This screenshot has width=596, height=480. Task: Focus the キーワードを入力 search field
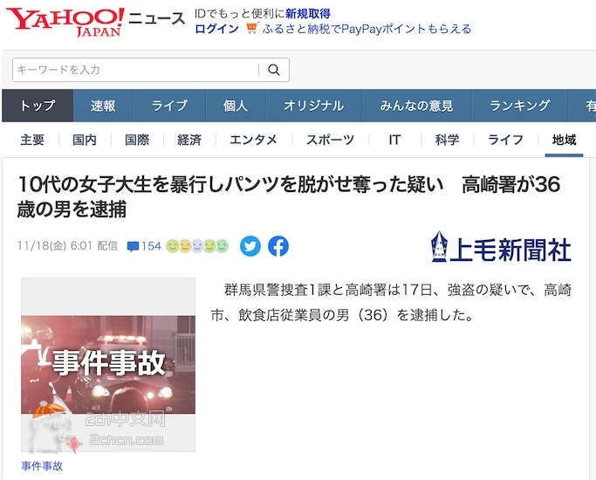136,70
